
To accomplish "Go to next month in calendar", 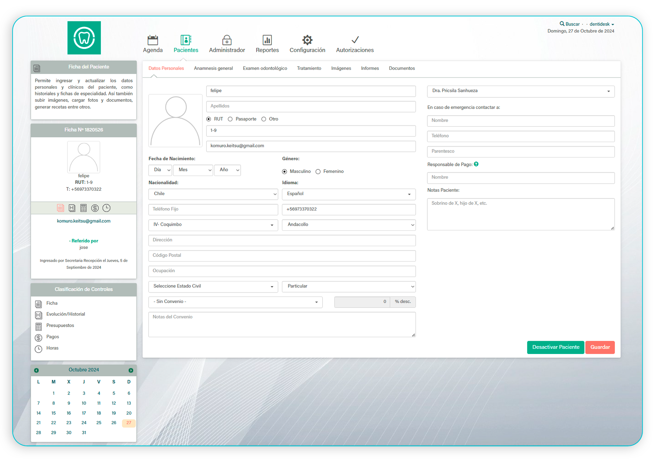I will coord(131,370).
